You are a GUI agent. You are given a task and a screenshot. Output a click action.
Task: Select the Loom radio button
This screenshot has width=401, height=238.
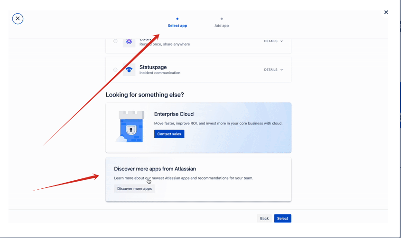pyautogui.click(x=115, y=41)
